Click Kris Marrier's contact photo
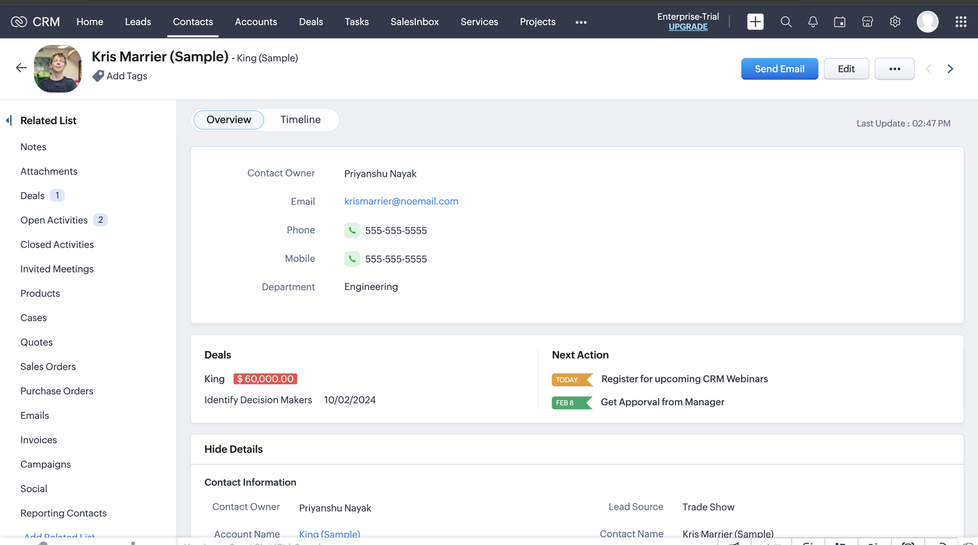Screen dimensions: 978x545 click(57, 68)
